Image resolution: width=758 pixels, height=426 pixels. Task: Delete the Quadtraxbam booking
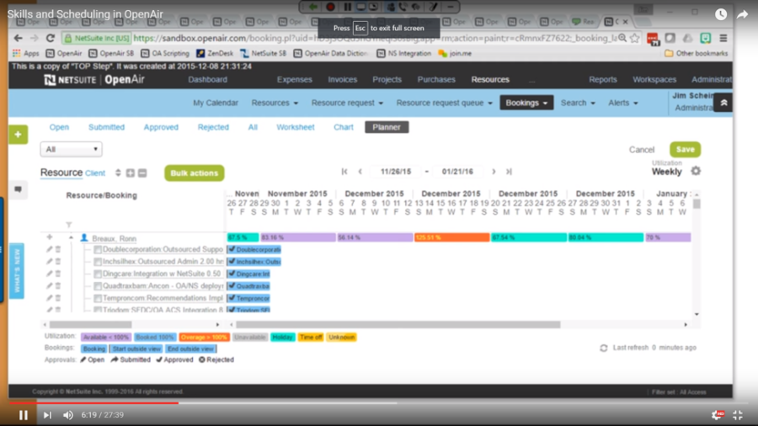[58, 286]
